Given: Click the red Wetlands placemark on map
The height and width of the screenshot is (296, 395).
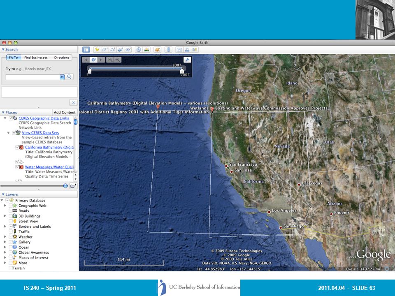Looking at the screenshot, I should tap(212, 109).
